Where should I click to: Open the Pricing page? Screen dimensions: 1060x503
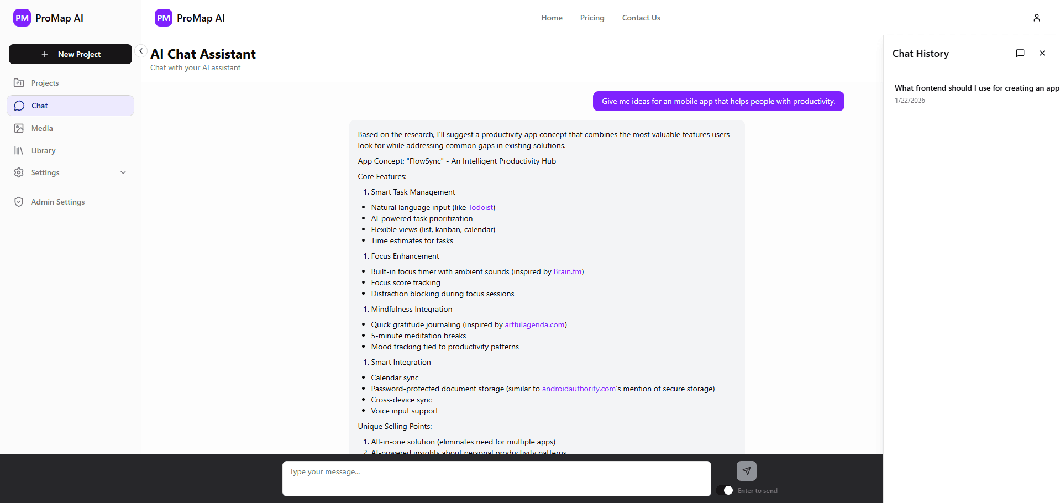592,17
